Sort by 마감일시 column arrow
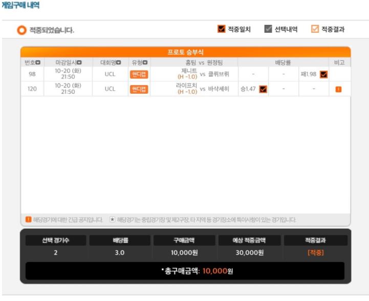Viewport: 369px width, 301px height. 79,62
